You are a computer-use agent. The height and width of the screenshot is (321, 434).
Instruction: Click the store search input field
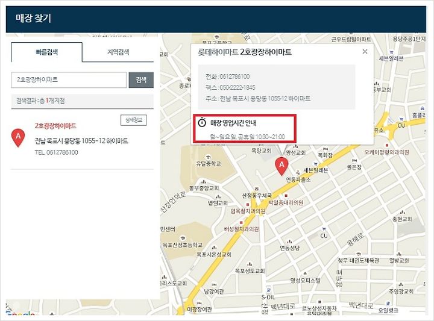pos(69,80)
